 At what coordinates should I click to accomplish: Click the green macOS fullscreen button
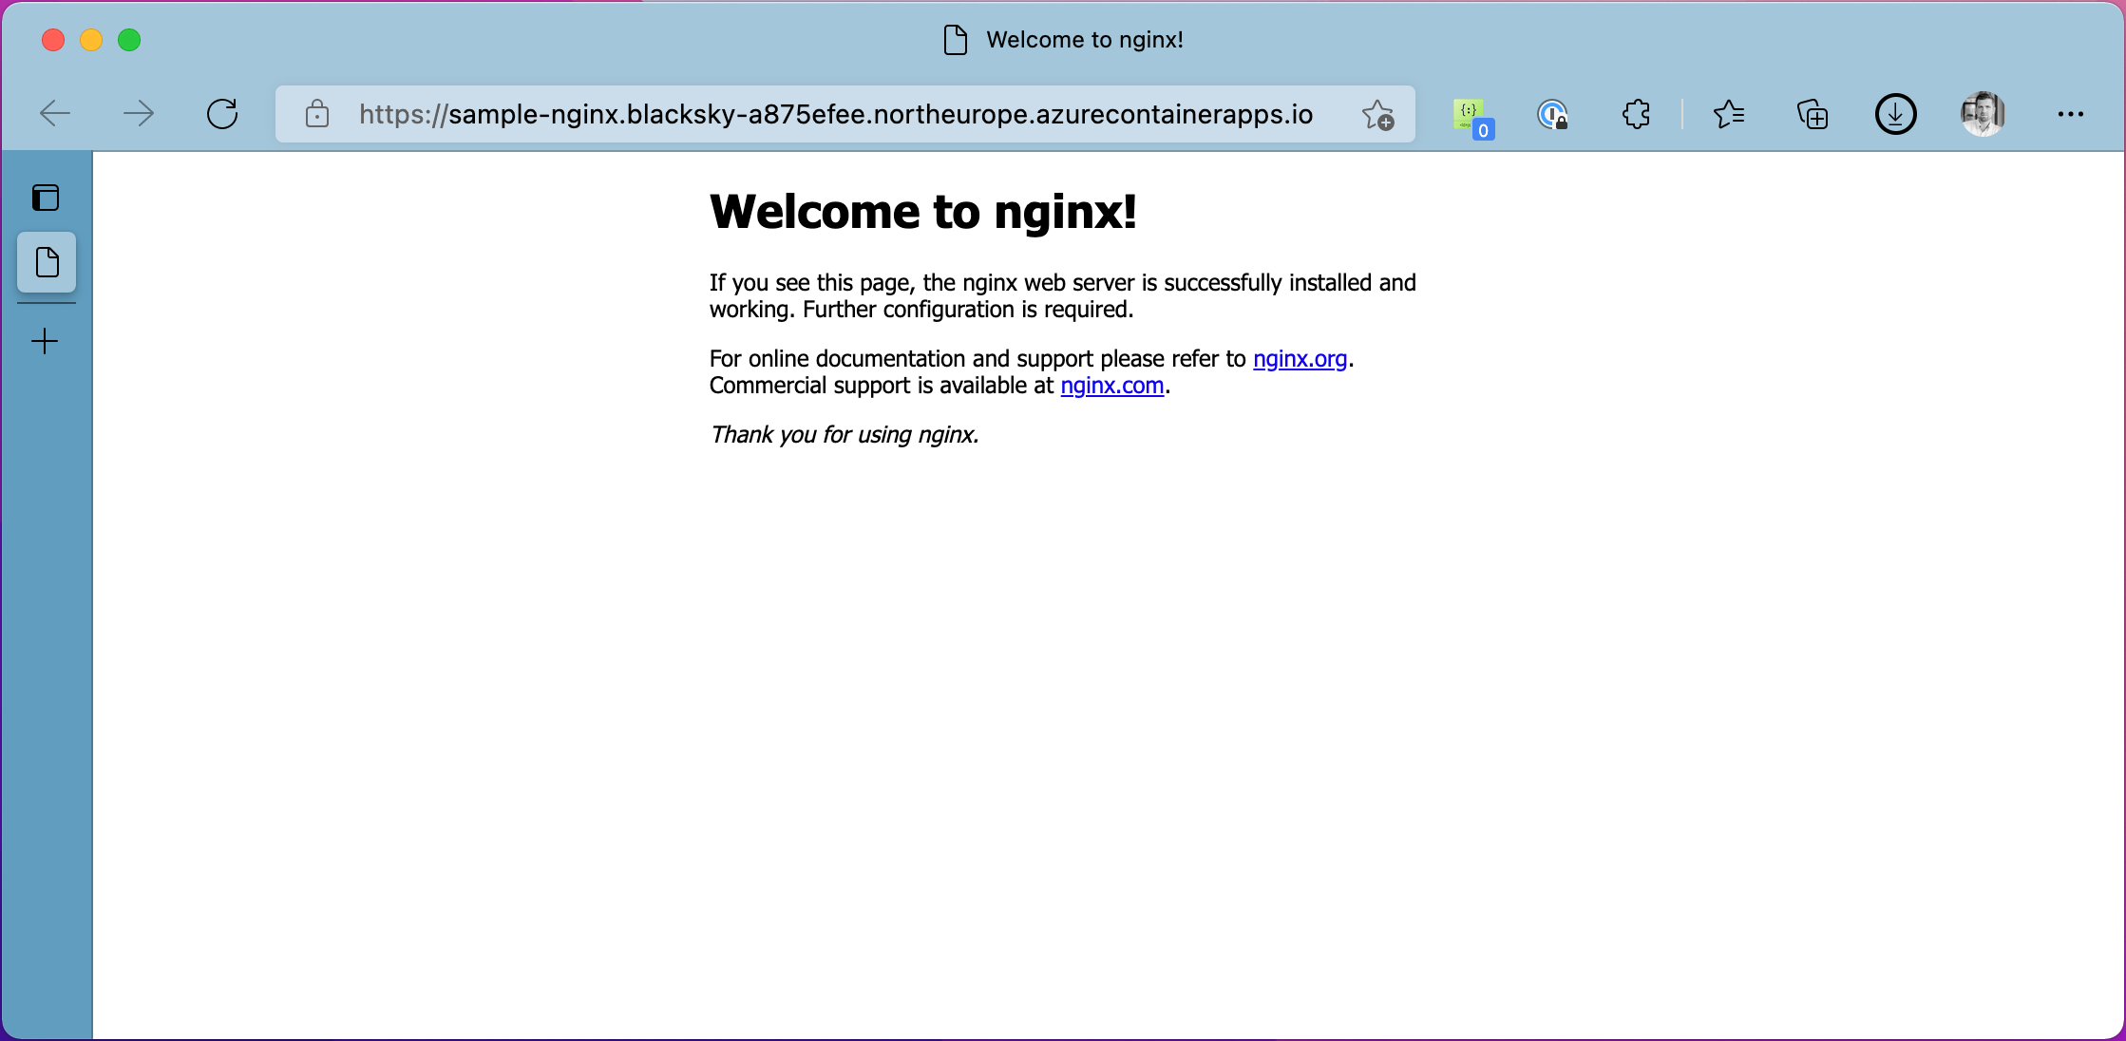pyautogui.click(x=129, y=40)
